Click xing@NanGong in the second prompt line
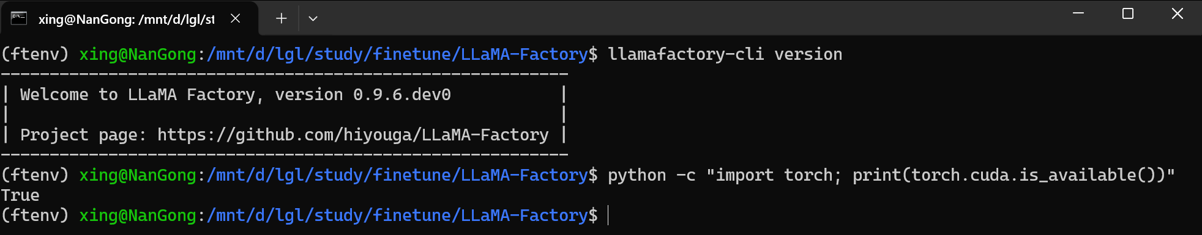The width and height of the screenshot is (1202, 235). coord(138,175)
